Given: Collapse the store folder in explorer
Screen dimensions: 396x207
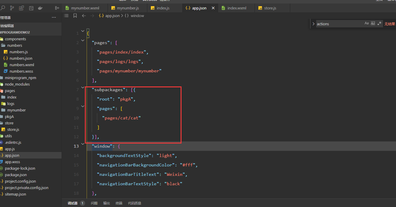Looking at the screenshot, I should click(x=31, y=123).
